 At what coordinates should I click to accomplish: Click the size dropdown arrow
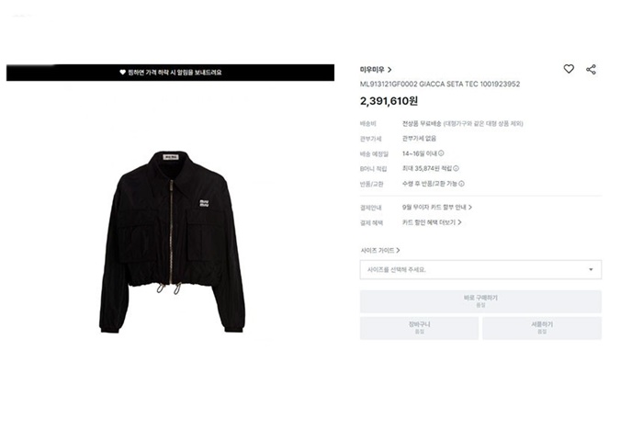point(591,269)
